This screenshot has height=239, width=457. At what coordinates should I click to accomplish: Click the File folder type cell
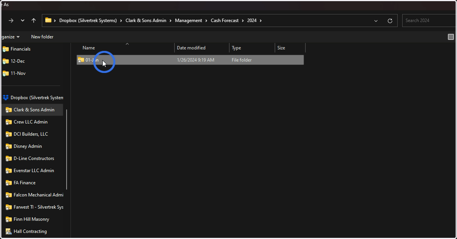pos(241,60)
